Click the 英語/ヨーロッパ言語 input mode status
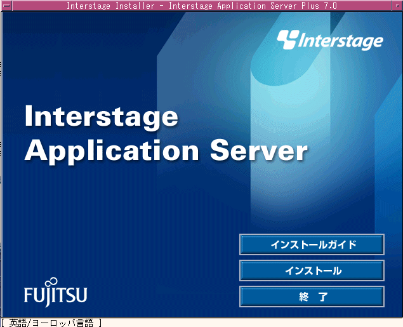This screenshot has width=403, height=327. [x=51, y=323]
